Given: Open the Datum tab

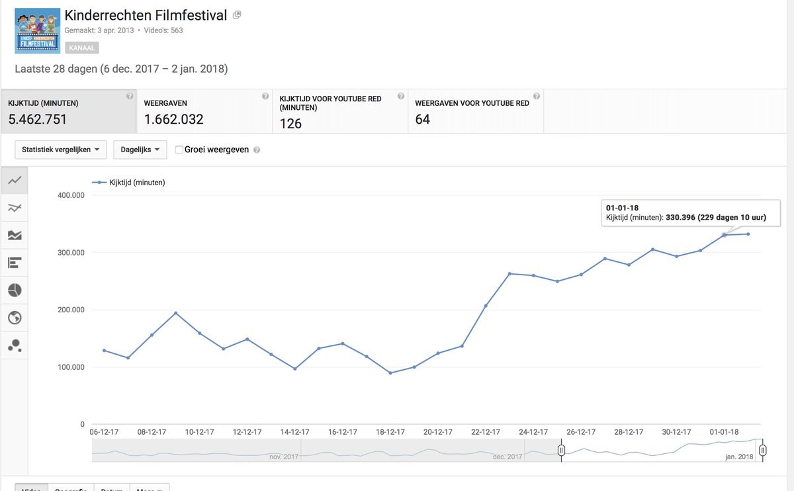Looking at the screenshot, I should 112,488.
